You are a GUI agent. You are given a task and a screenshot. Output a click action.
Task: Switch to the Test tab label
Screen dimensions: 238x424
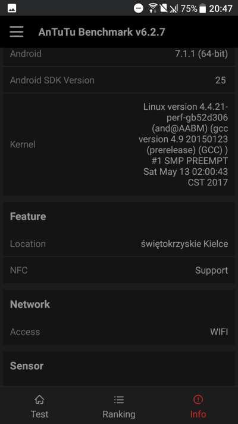pos(39,414)
